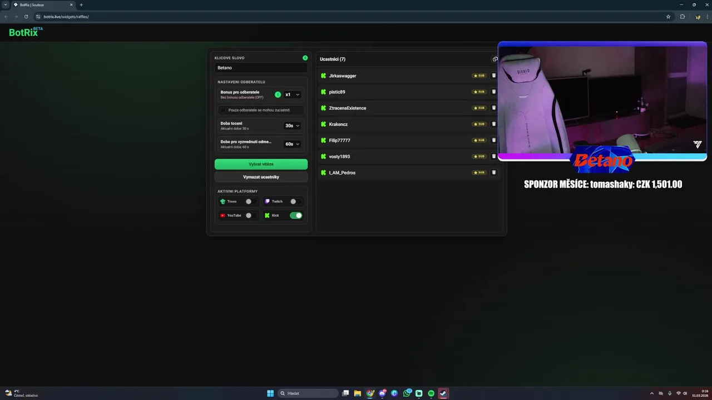This screenshot has width=712, height=400.
Task: Open the weather widget on taskbar
Action: point(21,393)
